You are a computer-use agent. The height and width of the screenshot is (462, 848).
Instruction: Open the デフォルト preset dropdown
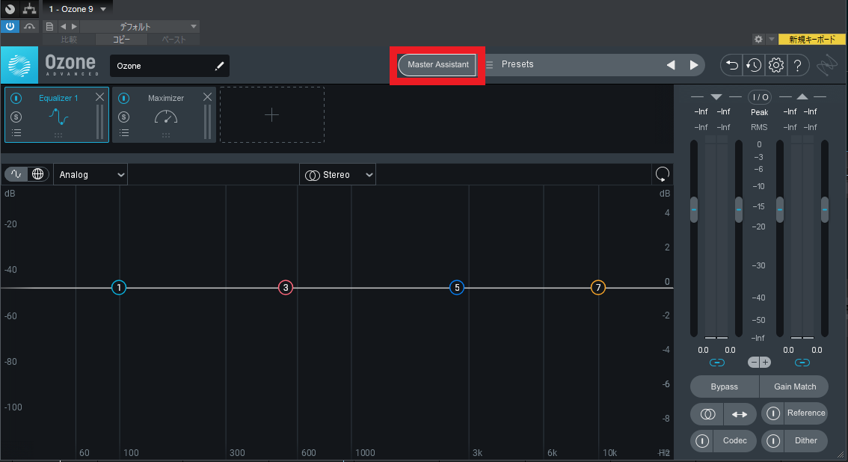(140, 26)
